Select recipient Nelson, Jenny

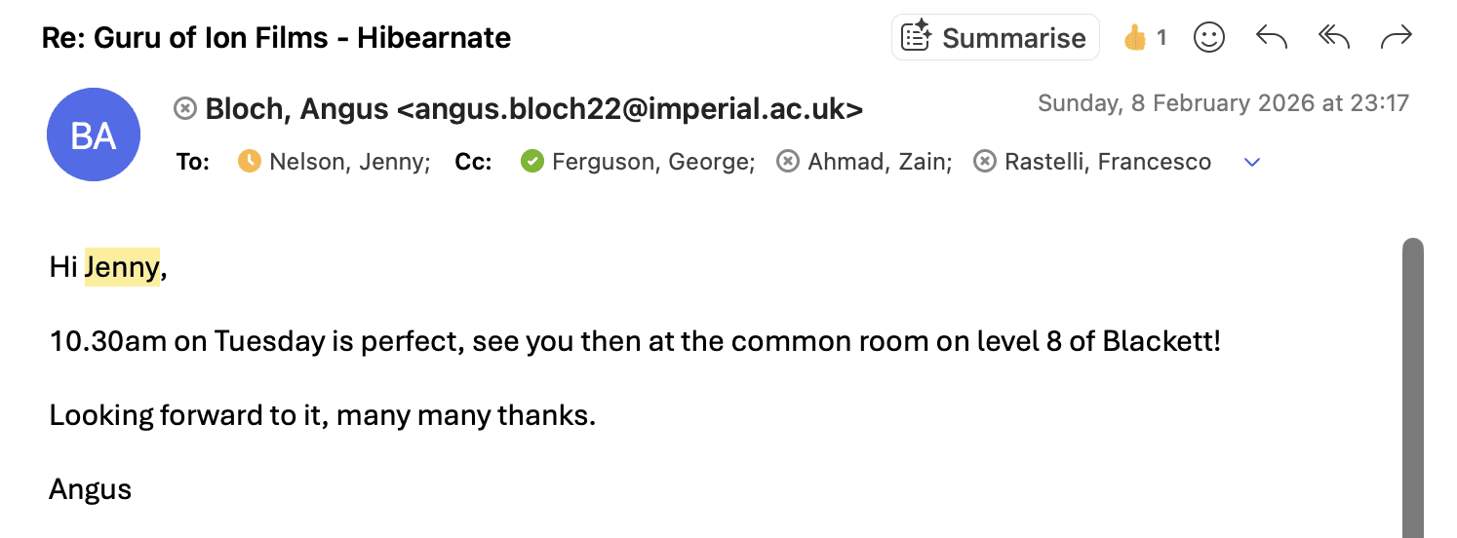click(x=349, y=162)
